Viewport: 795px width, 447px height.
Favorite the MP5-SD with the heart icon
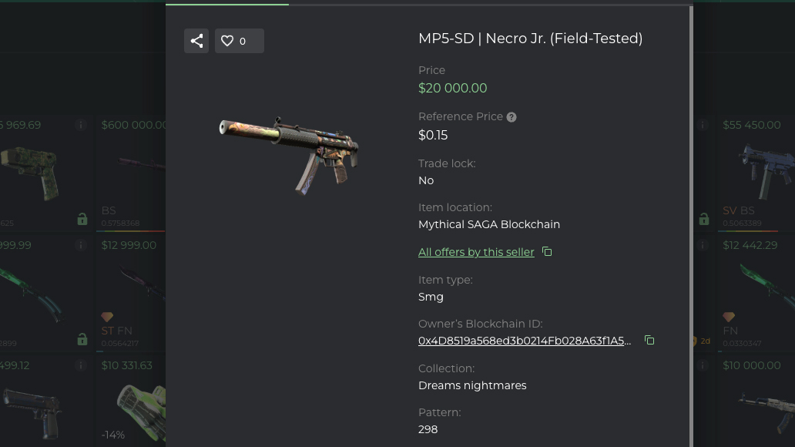[x=227, y=41]
